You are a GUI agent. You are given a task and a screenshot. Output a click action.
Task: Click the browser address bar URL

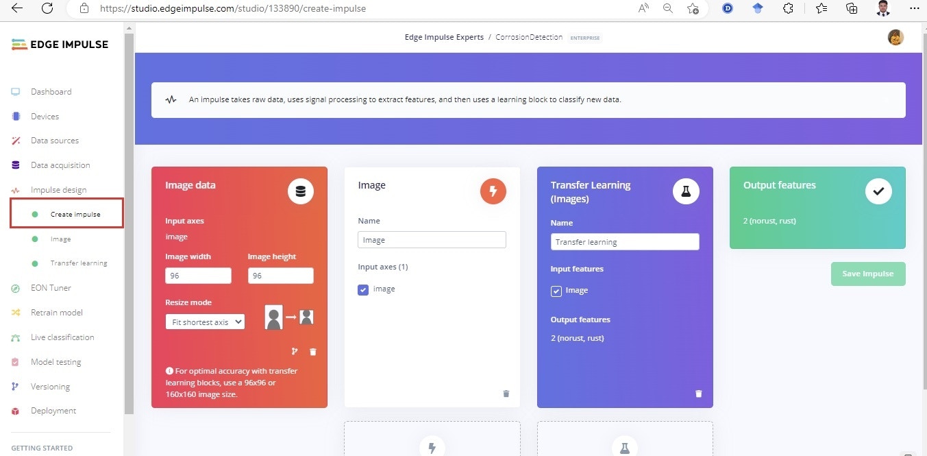pos(233,9)
